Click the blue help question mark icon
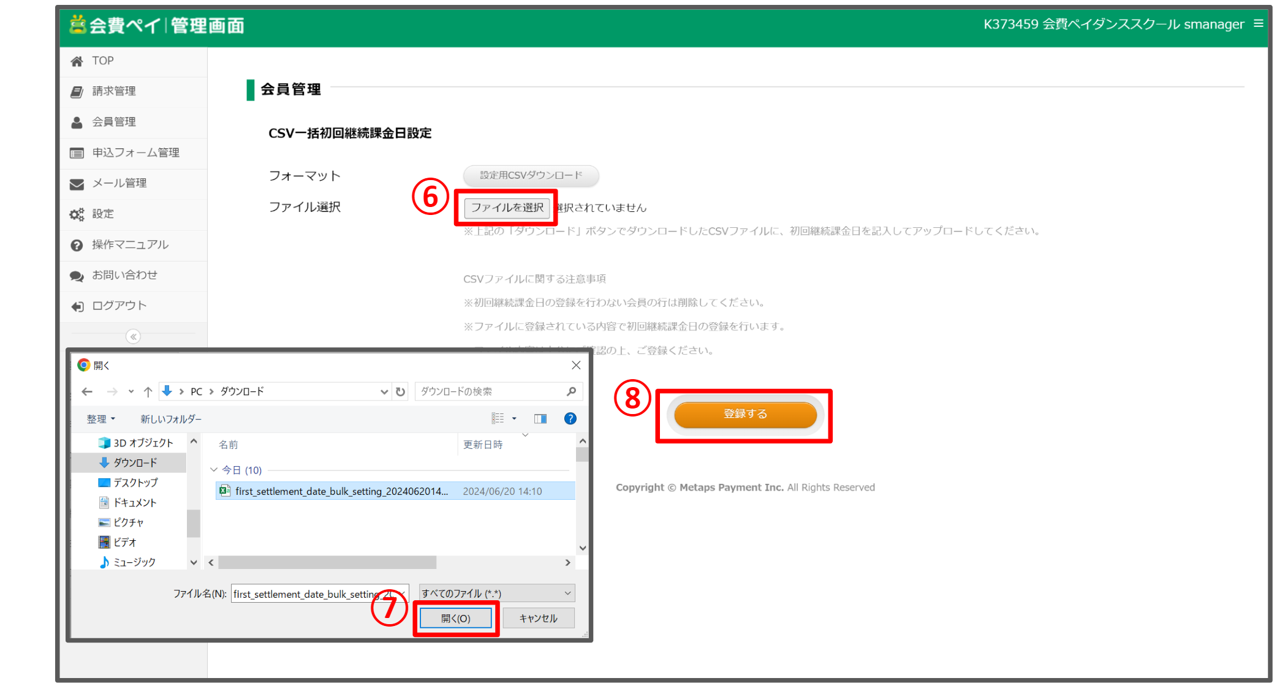Image resolution: width=1277 pixels, height=686 pixels. click(x=570, y=418)
